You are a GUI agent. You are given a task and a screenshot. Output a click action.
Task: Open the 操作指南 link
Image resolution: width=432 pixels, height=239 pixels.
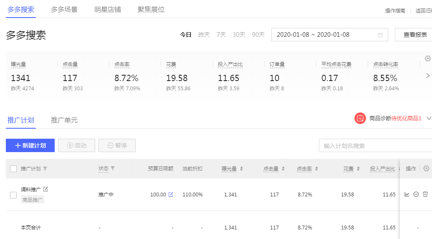395,11
